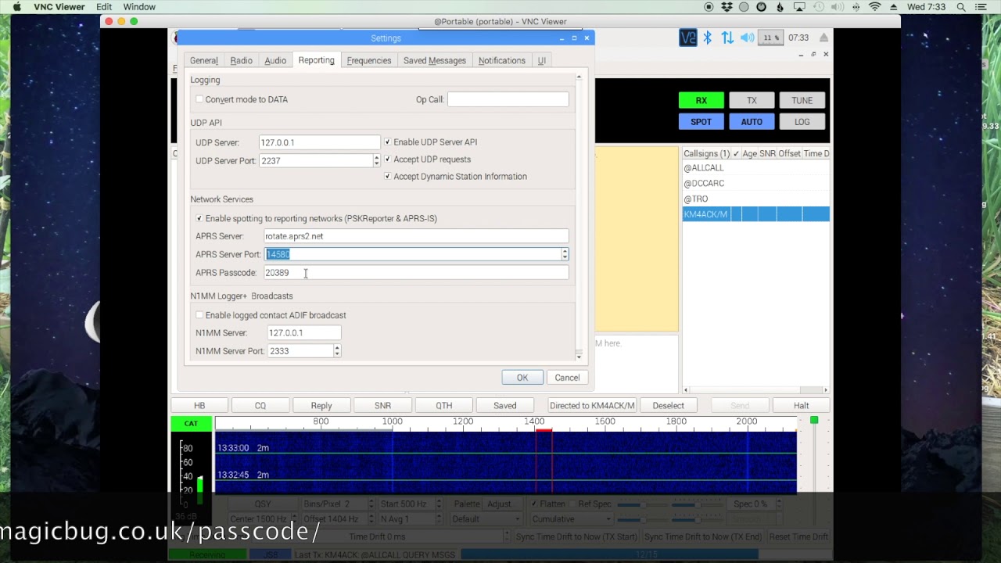Click the TUNE button
This screenshot has width=1001, height=563.
point(802,100)
